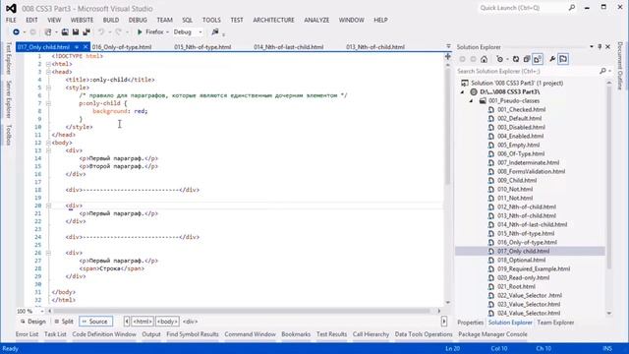Viewport: 629px width, 354px height.
Task: Click the Save All toolbar icon
Action: coord(86,31)
